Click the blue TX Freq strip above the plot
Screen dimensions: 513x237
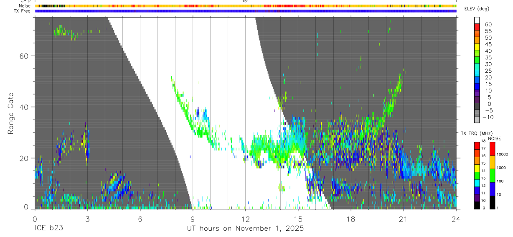tap(246, 11)
